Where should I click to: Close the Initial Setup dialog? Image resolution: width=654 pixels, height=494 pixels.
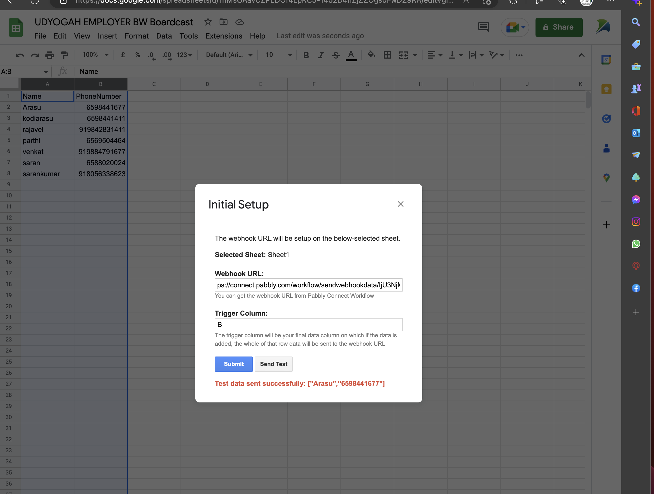400,204
